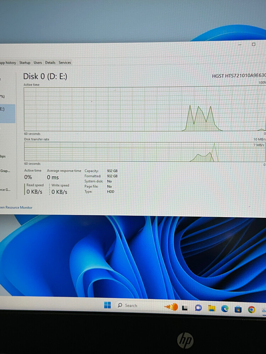Select the highlighted Disk 0 sidebar entry
The image size is (266, 354).
(x=8, y=114)
